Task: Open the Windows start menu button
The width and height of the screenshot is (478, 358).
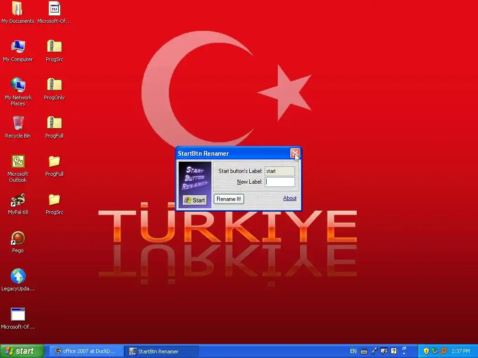Action: 22,351
